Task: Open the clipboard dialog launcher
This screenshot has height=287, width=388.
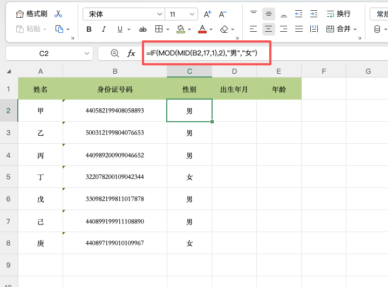Action: click(x=72, y=38)
